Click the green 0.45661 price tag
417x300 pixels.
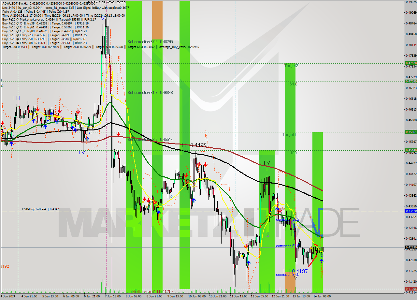pos(410,132)
